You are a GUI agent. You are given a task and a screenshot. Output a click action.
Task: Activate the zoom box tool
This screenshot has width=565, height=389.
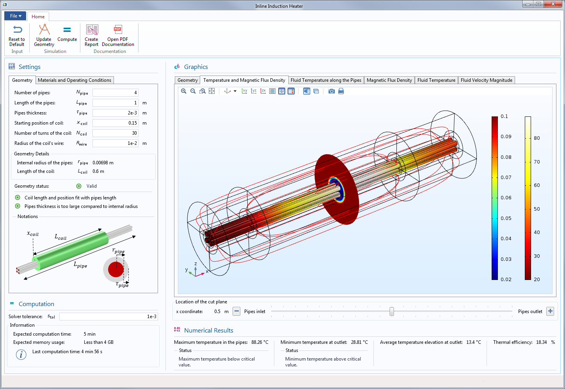pos(203,91)
